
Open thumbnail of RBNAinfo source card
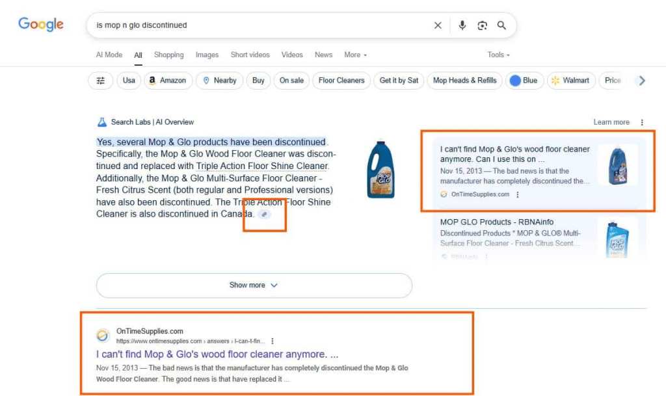coord(618,239)
